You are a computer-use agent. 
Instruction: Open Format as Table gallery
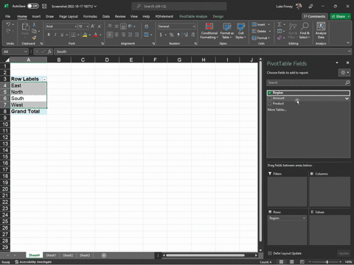point(226,31)
